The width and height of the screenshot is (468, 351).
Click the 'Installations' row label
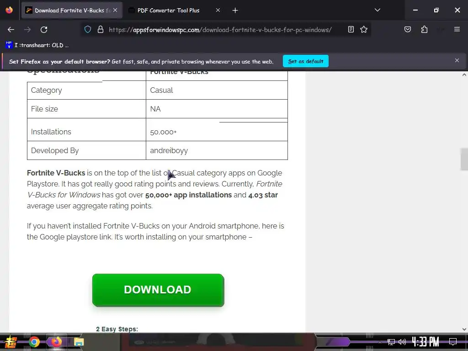point(51,132)
